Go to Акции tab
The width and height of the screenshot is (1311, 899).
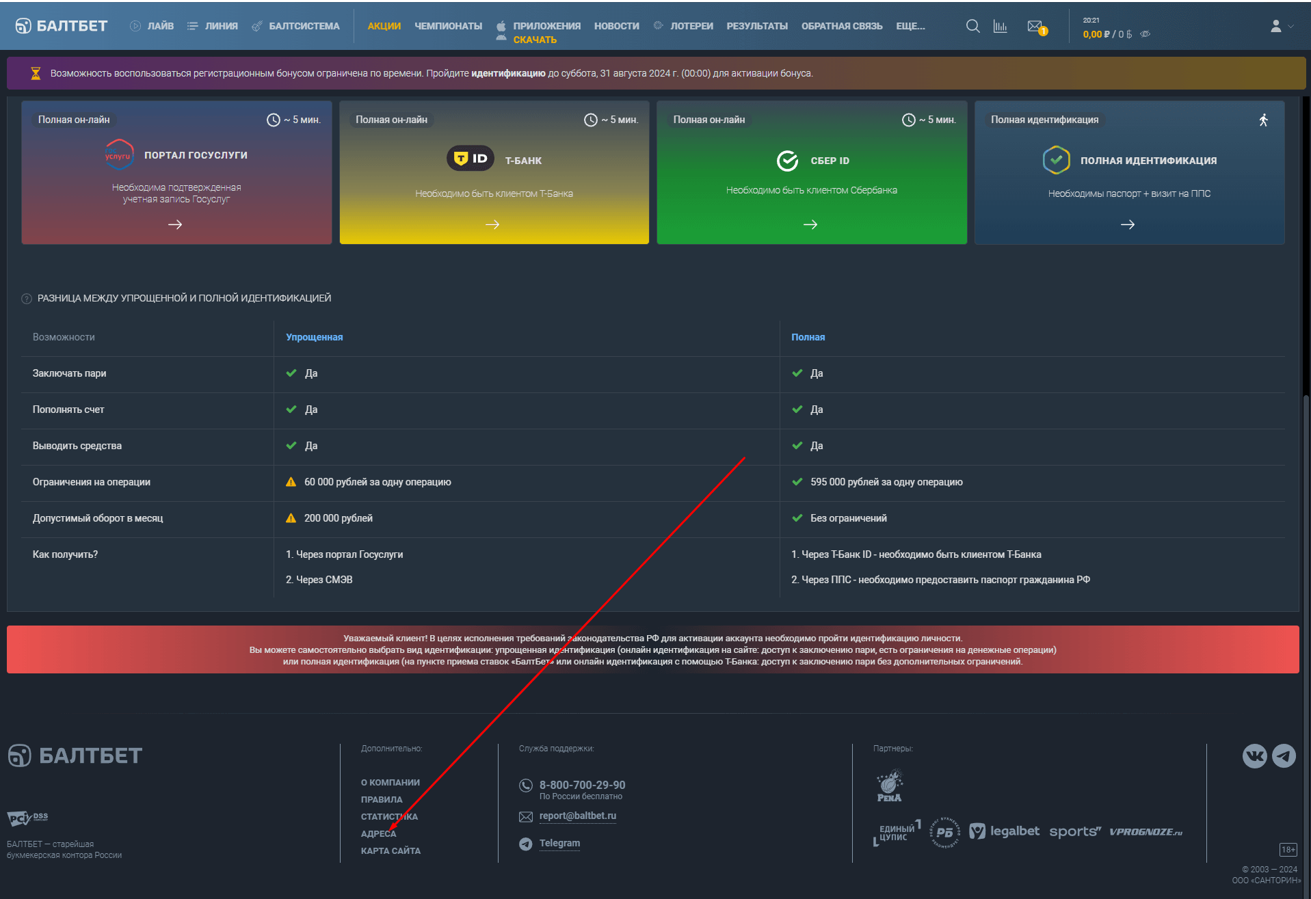tap(384, 26)
